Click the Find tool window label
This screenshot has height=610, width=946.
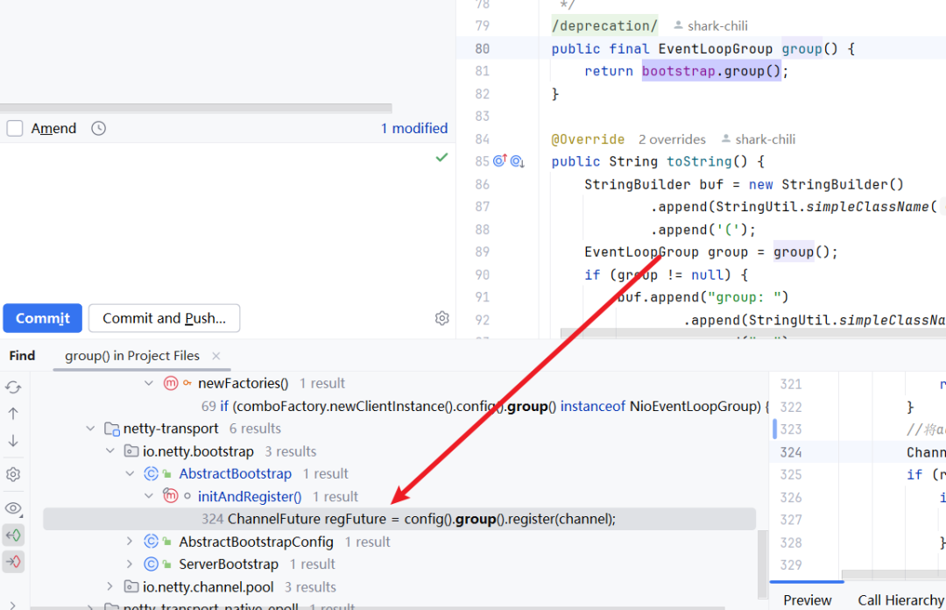(x=22, y=356)
